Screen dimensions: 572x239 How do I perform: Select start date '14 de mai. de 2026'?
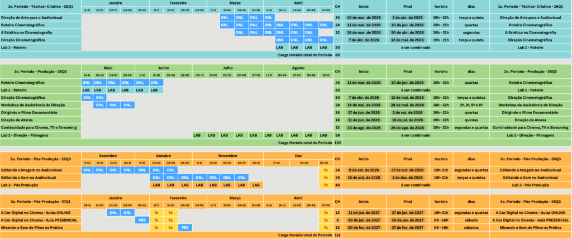tap(364, 105)
